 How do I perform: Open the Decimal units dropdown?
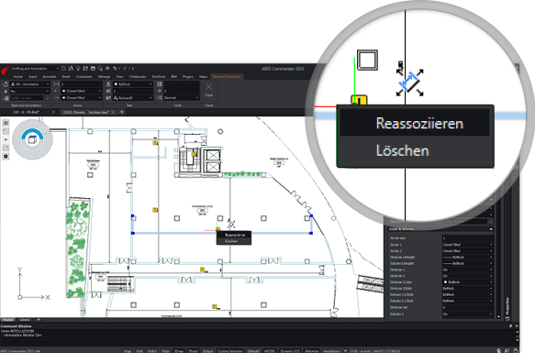tap(181, 98)
